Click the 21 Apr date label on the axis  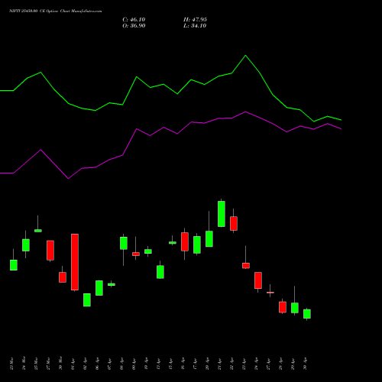point(219,364)
